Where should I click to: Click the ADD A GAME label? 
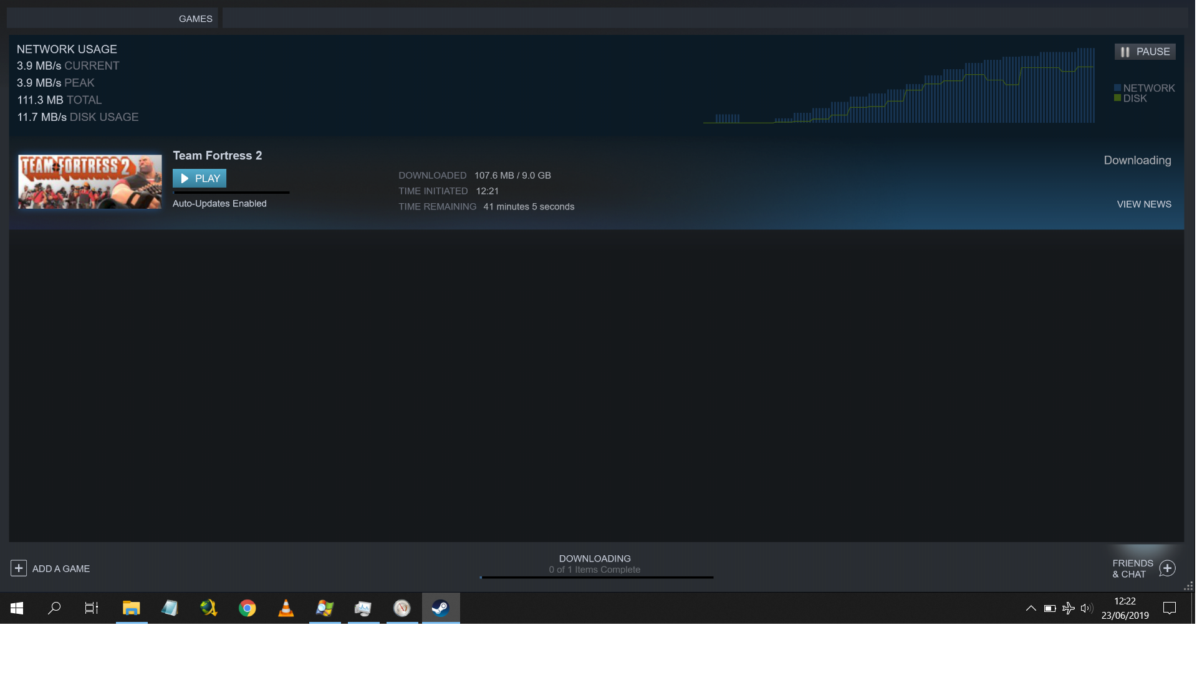tap(61, 569)
